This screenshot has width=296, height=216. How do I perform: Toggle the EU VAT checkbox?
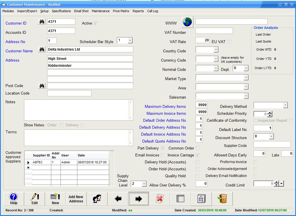pyautogui.click(x=230, y=42)
